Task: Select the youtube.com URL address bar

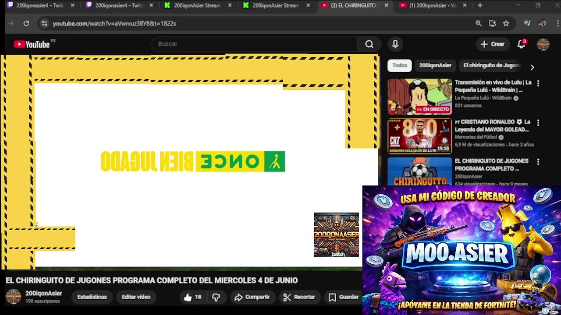Action: (x=114, y=24)
